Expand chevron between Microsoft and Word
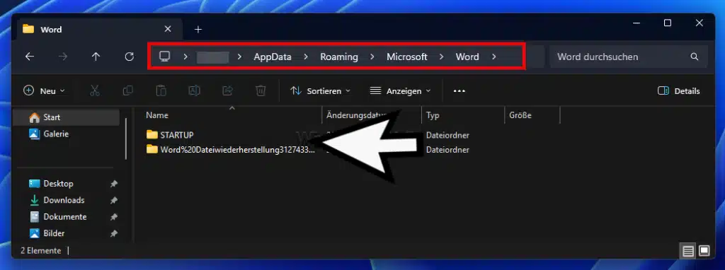 coord(441,57)
